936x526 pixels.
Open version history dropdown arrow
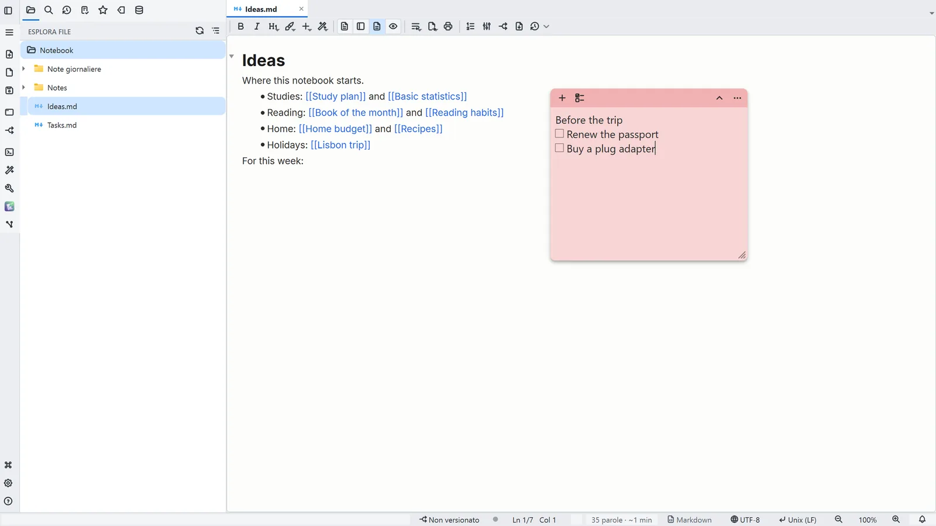[546, 26]
